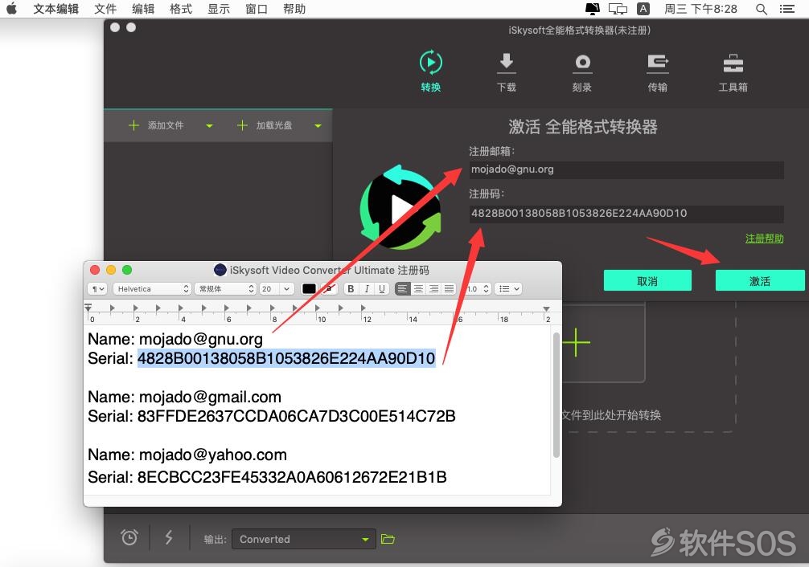The width and height of the screenshot is (809, 567).
Task: Open the 文本编辑 (TextEdit) menu
Action: [x=56, y=9]
